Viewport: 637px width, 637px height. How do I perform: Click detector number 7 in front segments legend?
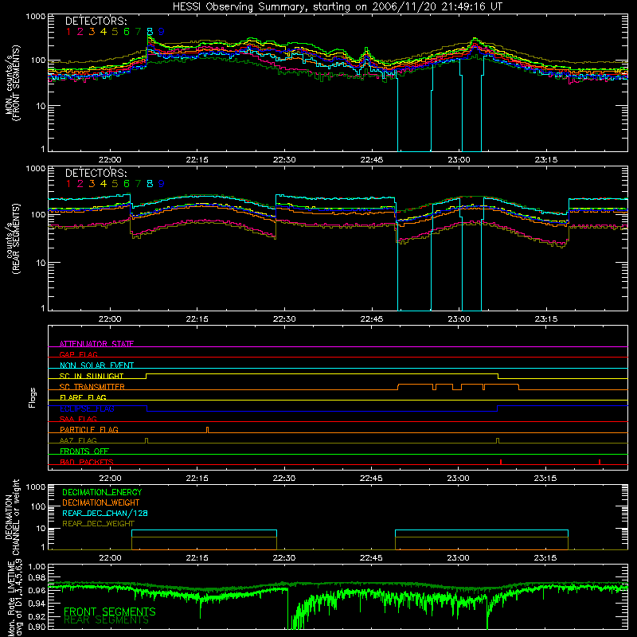pos(138,31)
